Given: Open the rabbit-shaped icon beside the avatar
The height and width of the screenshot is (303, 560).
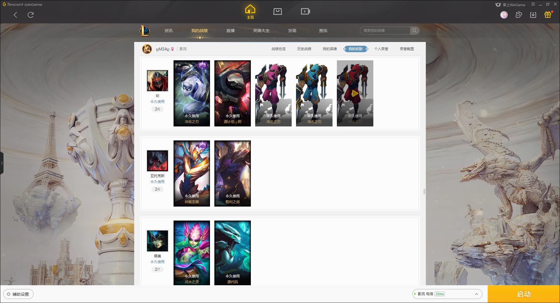Looking at the screenshot, I should 519,15.
